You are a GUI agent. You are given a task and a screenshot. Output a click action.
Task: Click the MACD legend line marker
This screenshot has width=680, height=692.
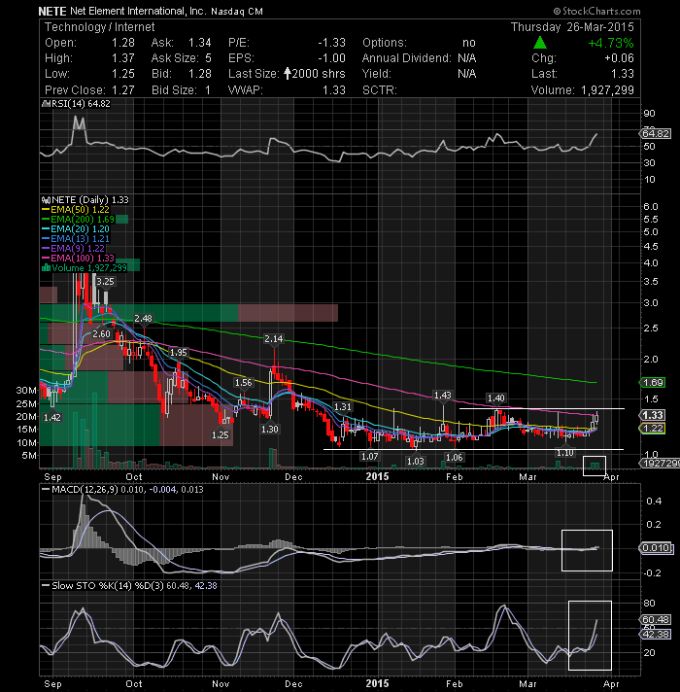coord(46,490)
